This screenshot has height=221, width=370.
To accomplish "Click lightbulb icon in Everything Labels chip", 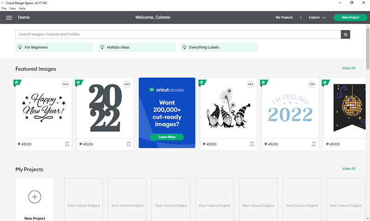I will tap(185, 47).
